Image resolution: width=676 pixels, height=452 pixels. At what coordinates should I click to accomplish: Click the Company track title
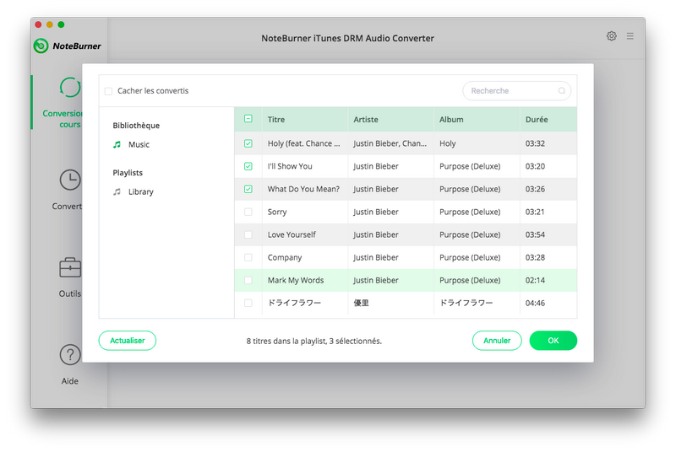285,257
